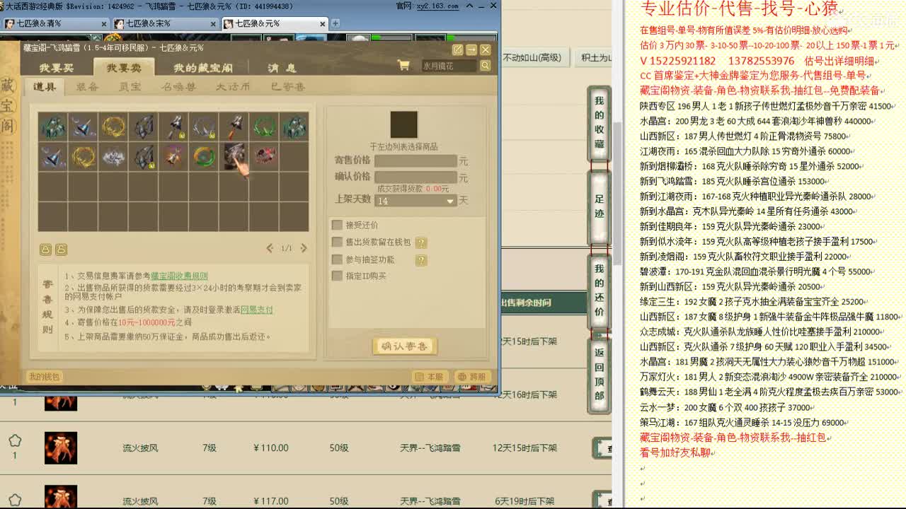Switch to 我要卖 tab
Image resolution: width=906 pixels, height=509 pixels.
pos(124,68)
